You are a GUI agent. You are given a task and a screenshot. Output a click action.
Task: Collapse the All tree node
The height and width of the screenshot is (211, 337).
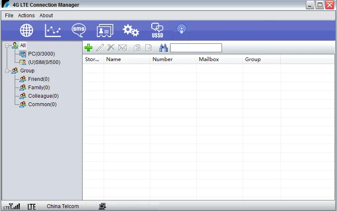click(x=7, y=45)
